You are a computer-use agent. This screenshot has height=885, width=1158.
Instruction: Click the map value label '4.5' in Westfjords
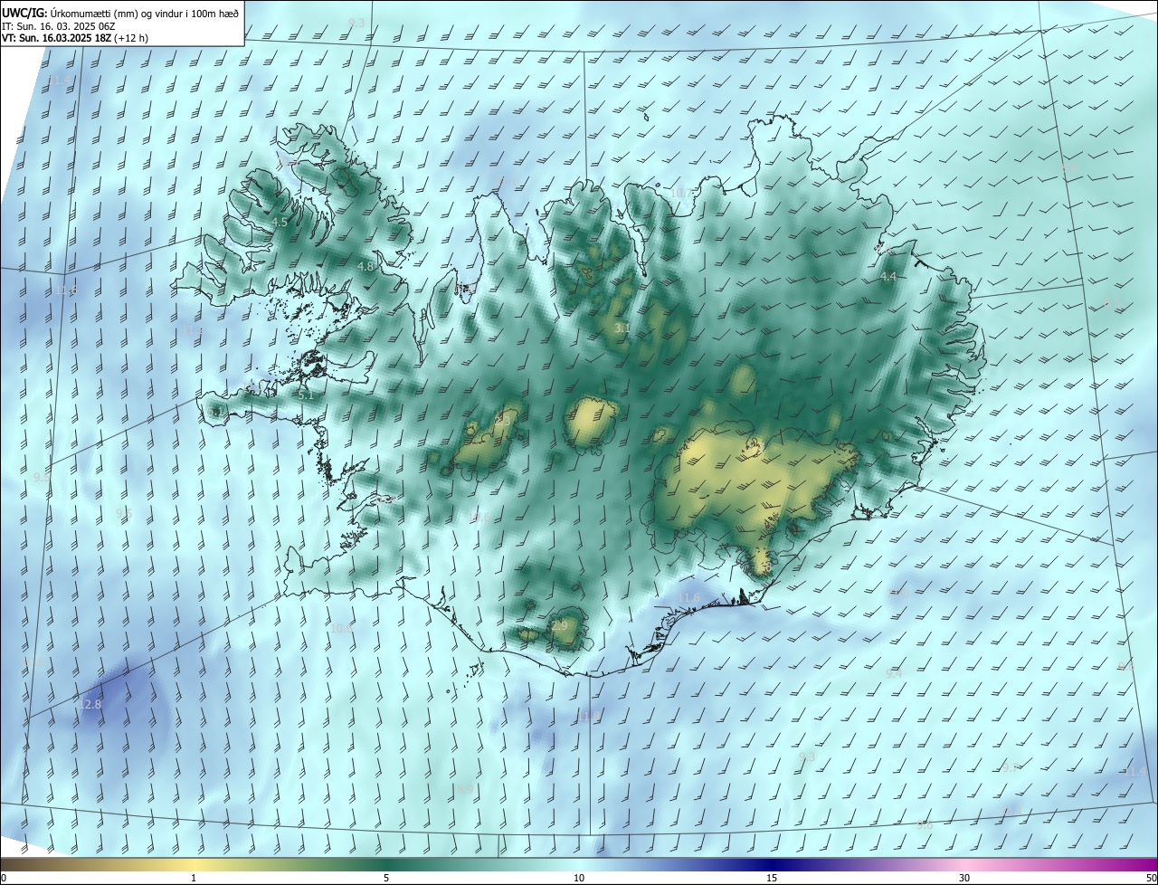280,223
